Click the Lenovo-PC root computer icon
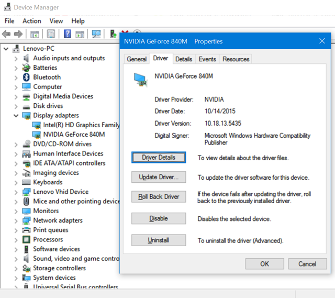 click(16, 49)
